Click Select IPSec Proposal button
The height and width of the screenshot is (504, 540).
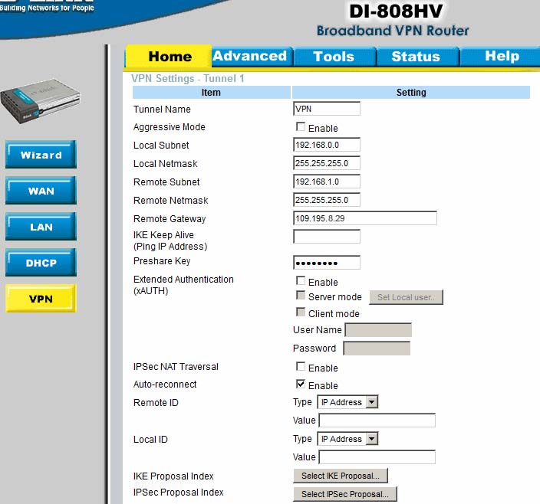tap(345, 494)
